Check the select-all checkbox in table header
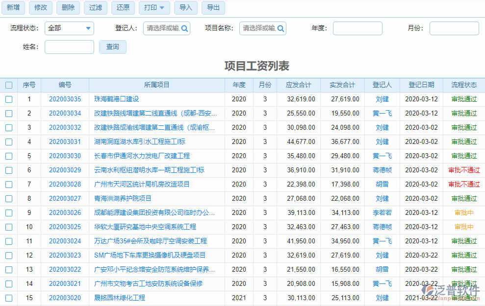This screenshot has width=485, height=306. [8, 85]
